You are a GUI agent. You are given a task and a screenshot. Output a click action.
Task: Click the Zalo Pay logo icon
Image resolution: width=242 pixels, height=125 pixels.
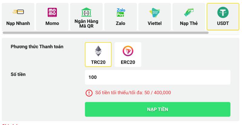coord(121,12)
